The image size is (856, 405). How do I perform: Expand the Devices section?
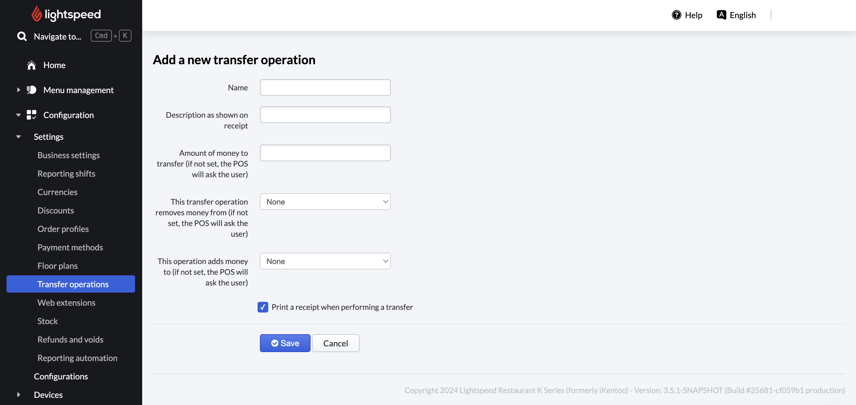pyautogui.click(x=19, y=395)
